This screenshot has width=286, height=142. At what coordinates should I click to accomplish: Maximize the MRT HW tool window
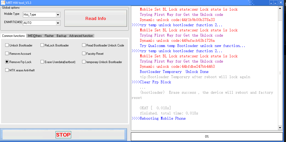click(276, 3)
